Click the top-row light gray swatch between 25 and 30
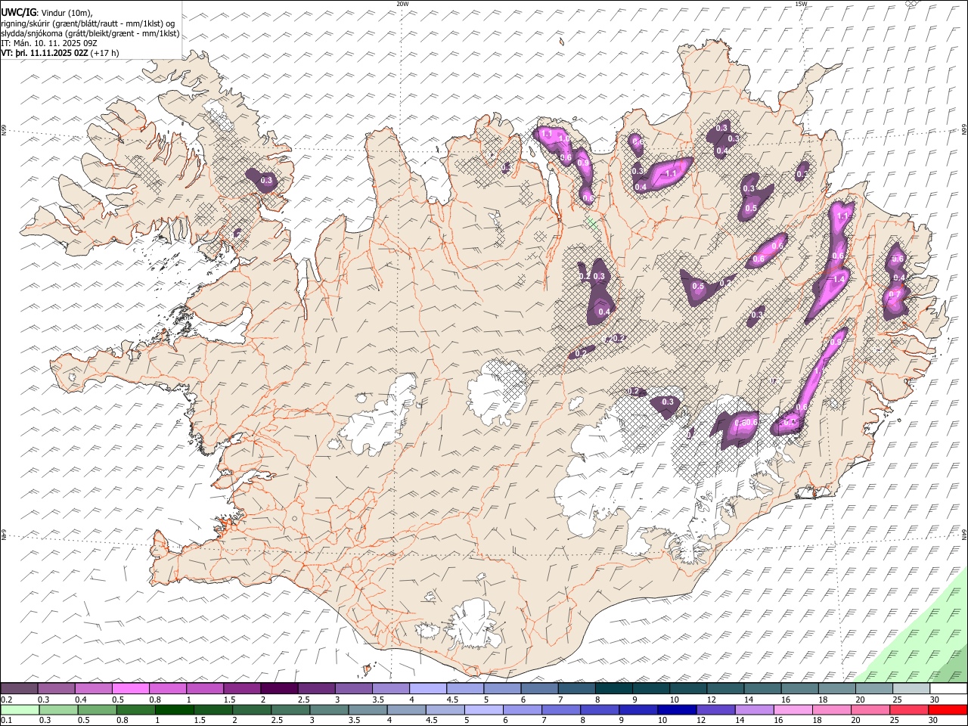This screenshot has height=726, width=968. tap(911, 689)
